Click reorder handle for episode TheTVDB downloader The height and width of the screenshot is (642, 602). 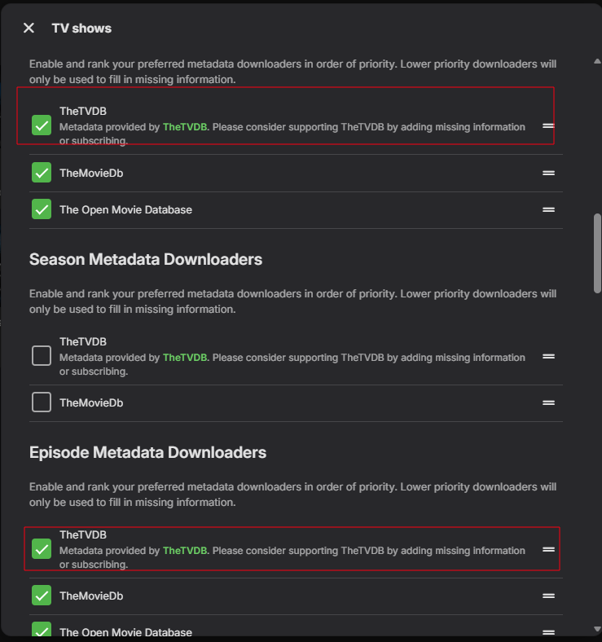(548, 549)
